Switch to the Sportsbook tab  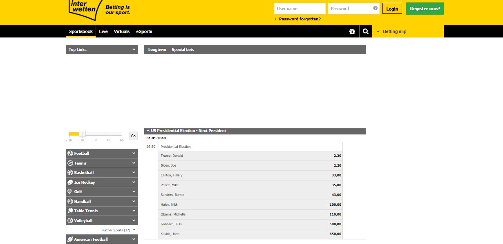[x=81, y=31]
